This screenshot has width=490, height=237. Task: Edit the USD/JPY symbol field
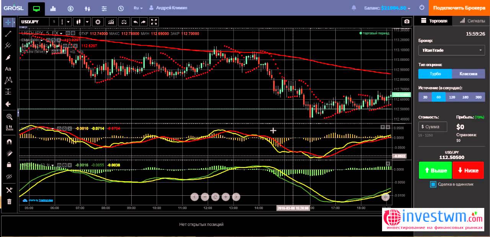[x=34, y=22]
